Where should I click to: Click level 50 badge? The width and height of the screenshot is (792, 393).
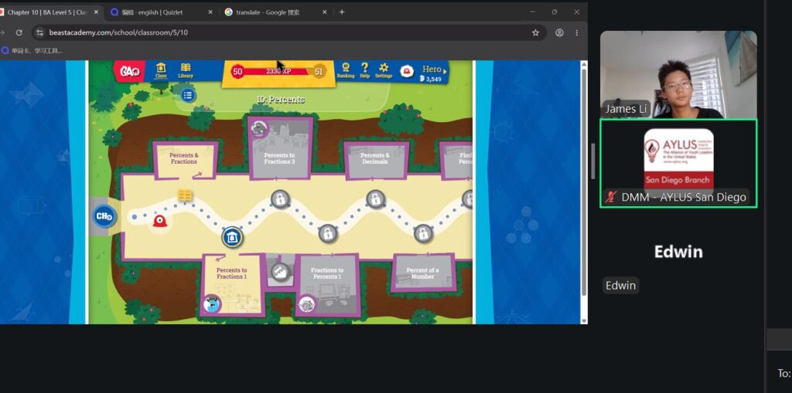(x=237, y=72)
